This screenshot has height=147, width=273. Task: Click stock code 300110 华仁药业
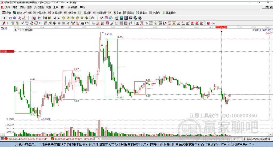point(263,30)
